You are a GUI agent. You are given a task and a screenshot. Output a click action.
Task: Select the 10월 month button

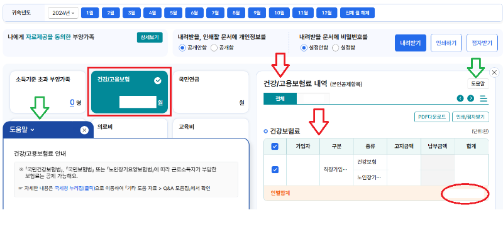coord(279,13)
